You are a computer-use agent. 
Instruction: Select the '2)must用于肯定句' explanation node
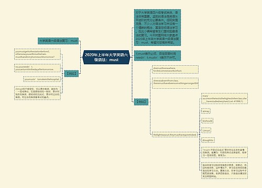point(37,93)
